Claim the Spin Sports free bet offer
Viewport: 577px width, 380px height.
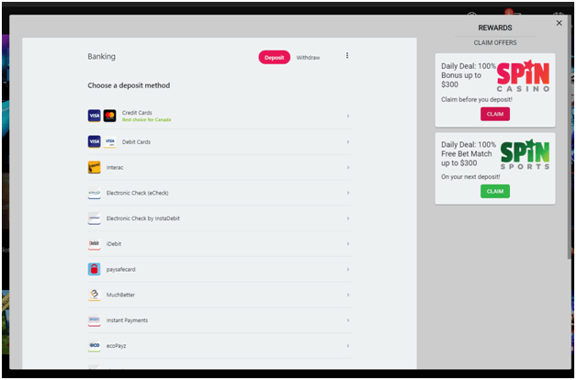[x=495, y=191]
